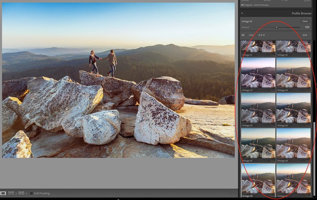Image resolution: width=317 pixels, height=200 pixels.
Task: Filter profiles by B & W
Action: coord(262,35)
